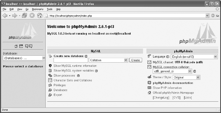Open the [ChangeLog] link
This screenshot has height=113, width=221.
point(161,98)
